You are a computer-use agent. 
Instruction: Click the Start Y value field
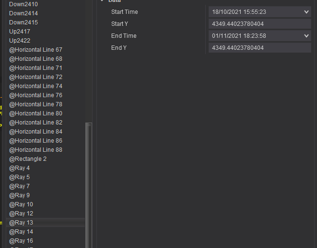259,24
